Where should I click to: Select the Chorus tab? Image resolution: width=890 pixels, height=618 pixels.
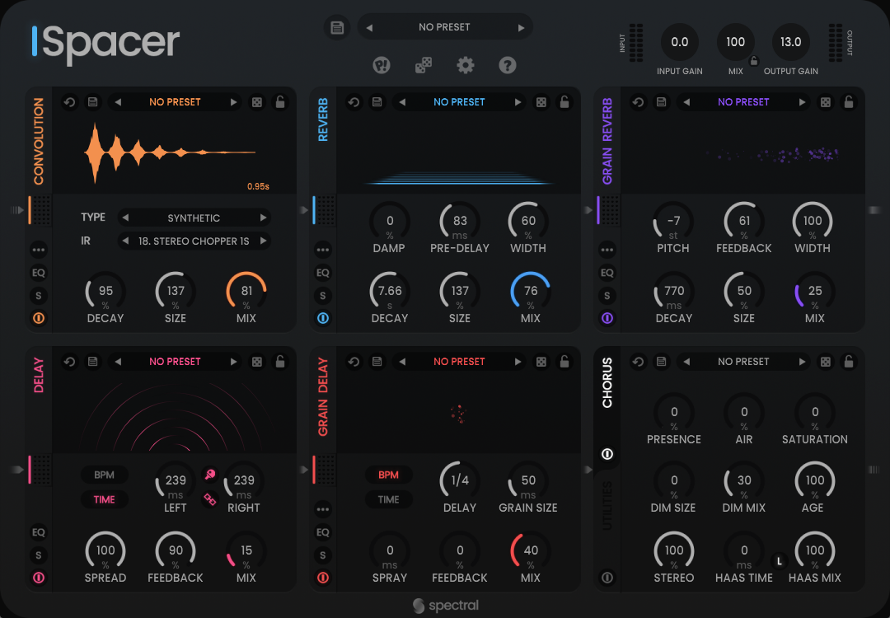coord(607,383)
